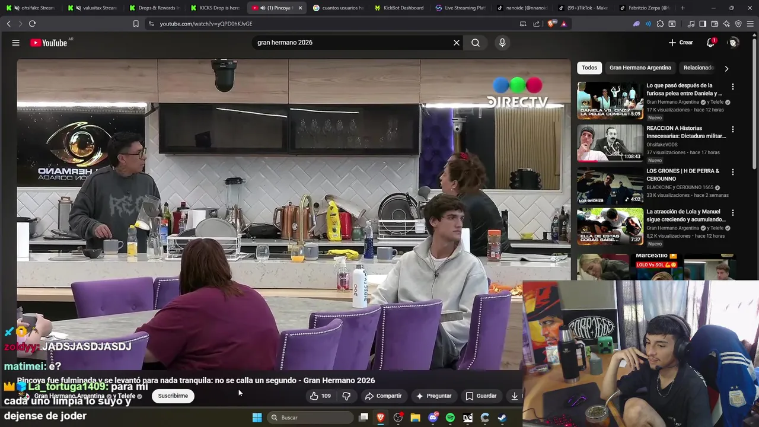Open the OhsifakeVODS channel link
Image resolution: width=759 pixels, height=427 pixels.
(x=665, y=144)
